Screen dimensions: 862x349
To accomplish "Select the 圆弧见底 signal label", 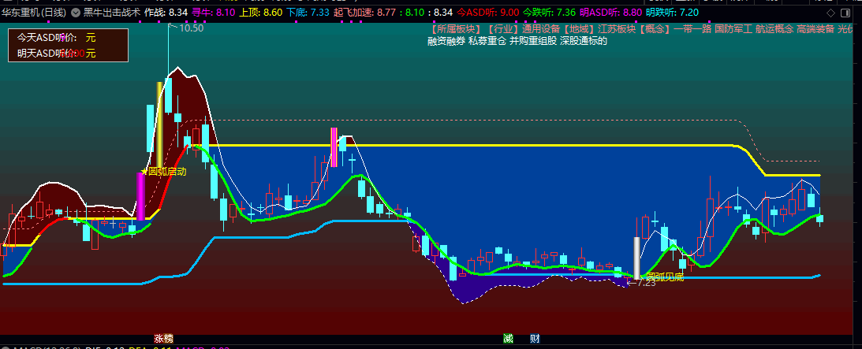I will pyautogui.click(x=664, y=277).
